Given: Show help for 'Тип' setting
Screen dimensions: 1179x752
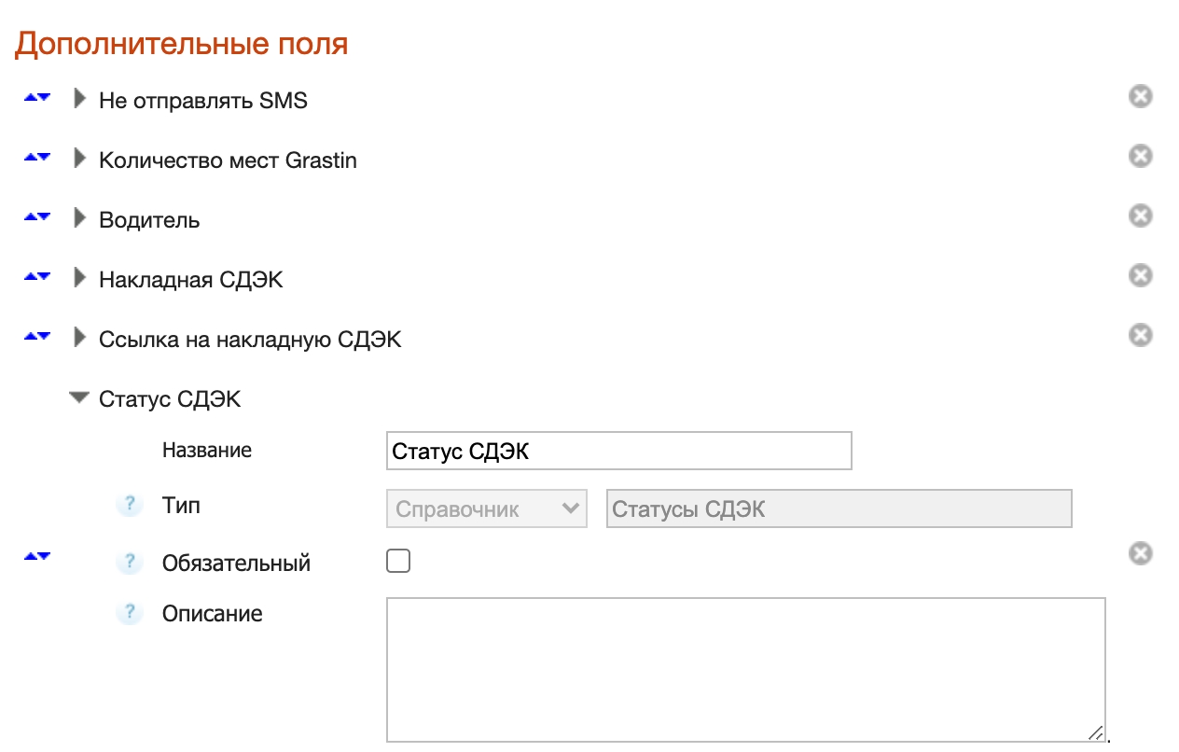Looking at the screenshot, I should click(x=130, y=506).
